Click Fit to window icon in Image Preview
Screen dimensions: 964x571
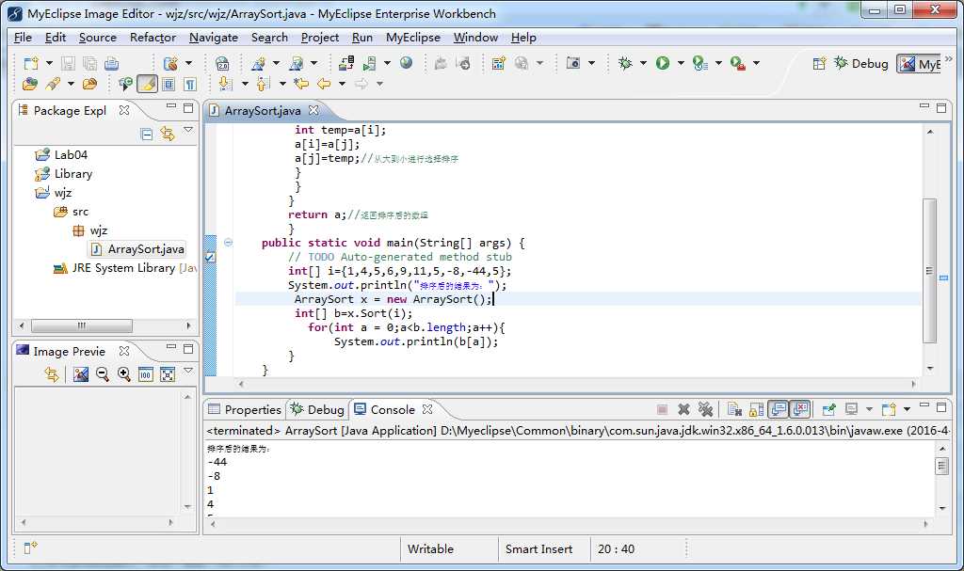[168, 374]
